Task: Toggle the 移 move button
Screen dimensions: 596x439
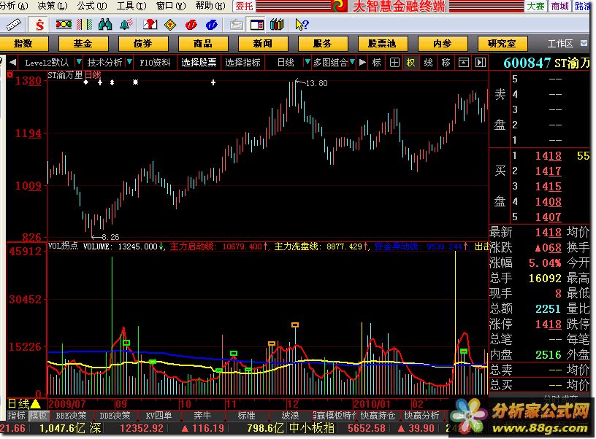Action: click(446, 63)
